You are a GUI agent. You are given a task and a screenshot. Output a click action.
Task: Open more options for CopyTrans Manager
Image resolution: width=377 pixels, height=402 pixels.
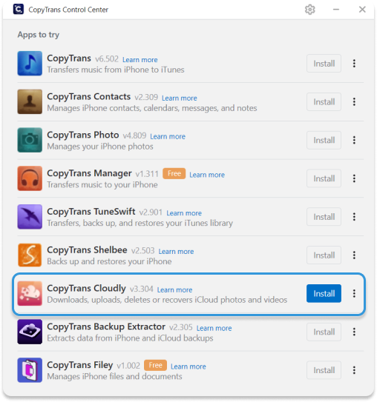coord(354,178)
